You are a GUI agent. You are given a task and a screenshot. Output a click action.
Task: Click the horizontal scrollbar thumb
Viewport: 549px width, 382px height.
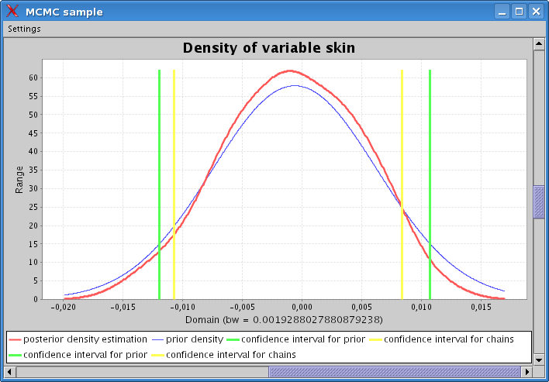tap(395, 371)
